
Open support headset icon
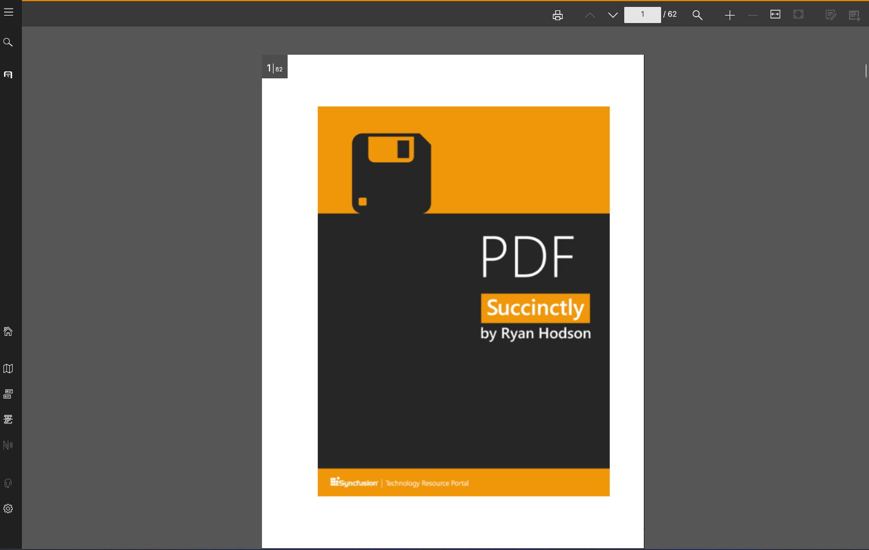click(8, 483)
